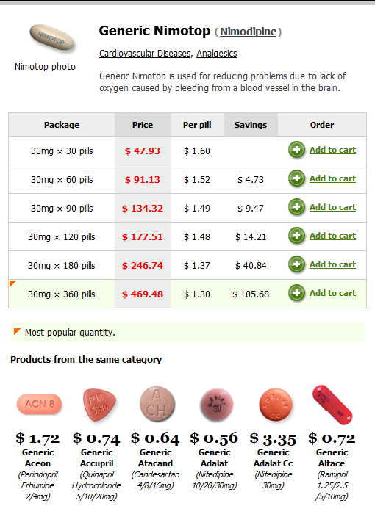Open Cardiovascular Diseases category link

coord(145,54)
